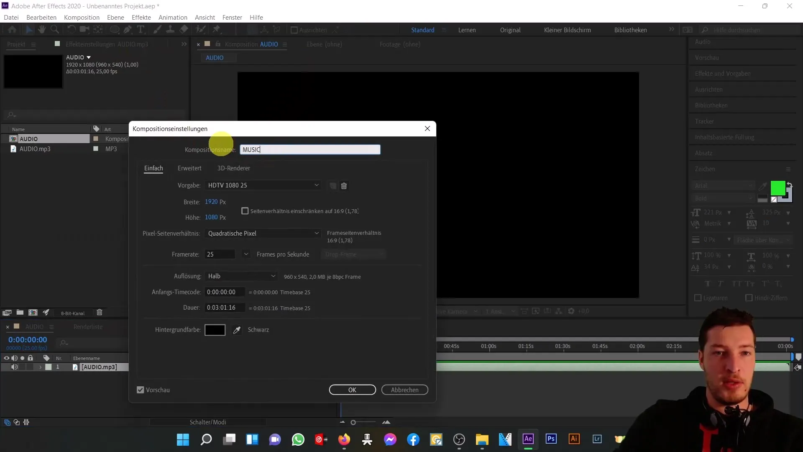Viewport: 803px width, 452px height.
Task: Toggle the composition lock icon
Action: (218, 44)
